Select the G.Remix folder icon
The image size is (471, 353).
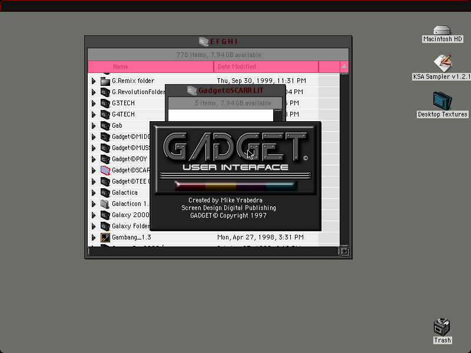(x=105, y=81)
